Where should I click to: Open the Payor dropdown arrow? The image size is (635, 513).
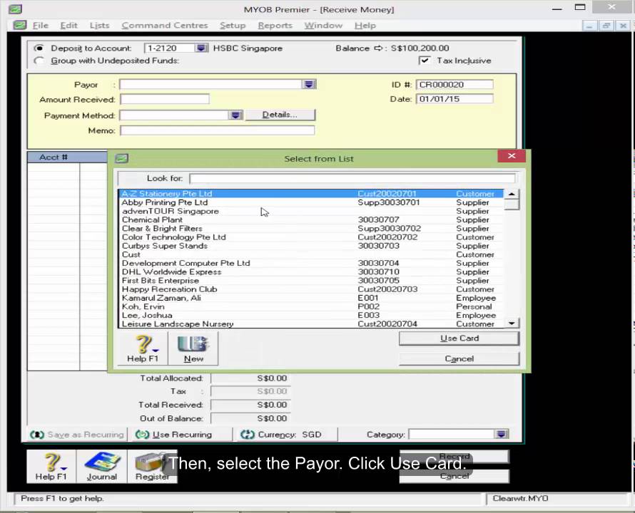[309, 84]
